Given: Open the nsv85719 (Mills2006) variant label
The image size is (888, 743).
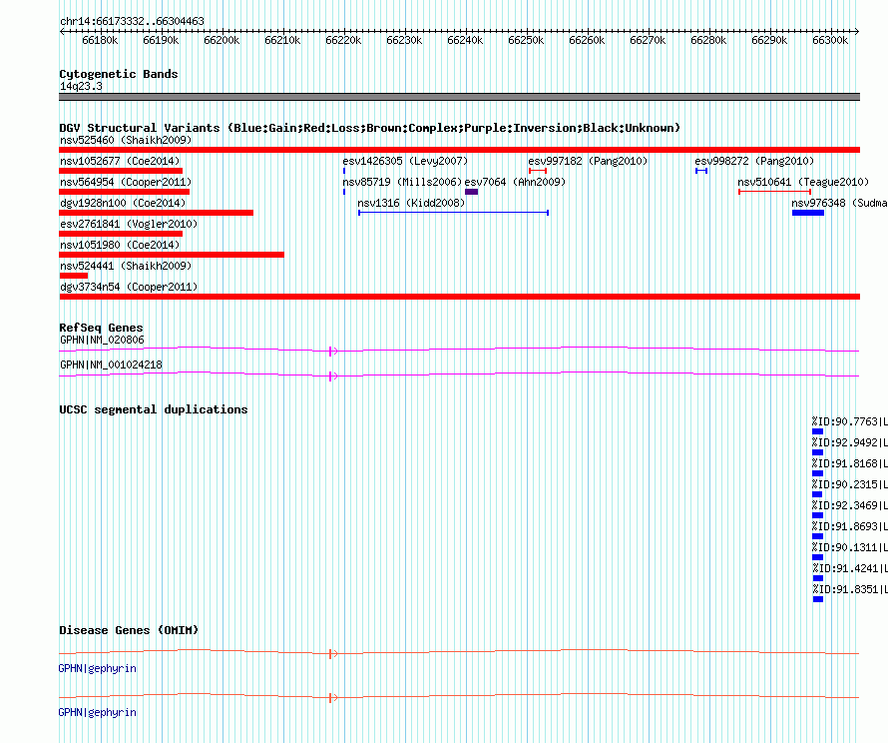Looking at the screenshot, I should click(x=402, y=182).
